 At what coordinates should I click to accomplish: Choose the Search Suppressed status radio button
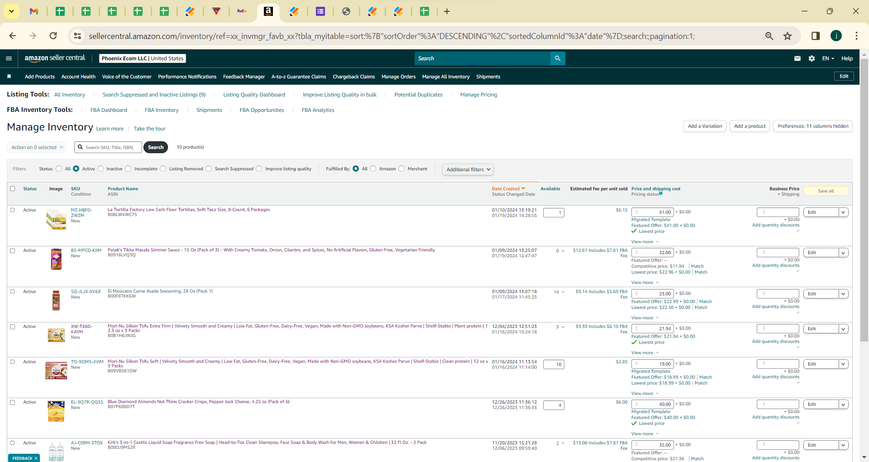click(x=209, y=169)
